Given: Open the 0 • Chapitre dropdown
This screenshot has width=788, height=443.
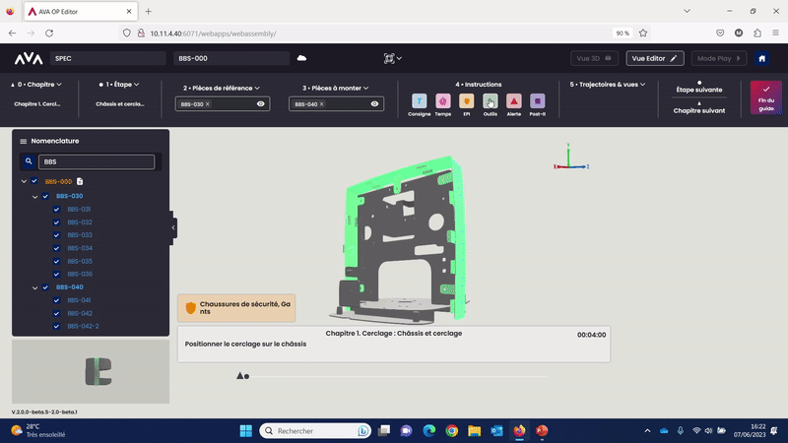Looking at the screenshot, I should click(x=36, y=85).
